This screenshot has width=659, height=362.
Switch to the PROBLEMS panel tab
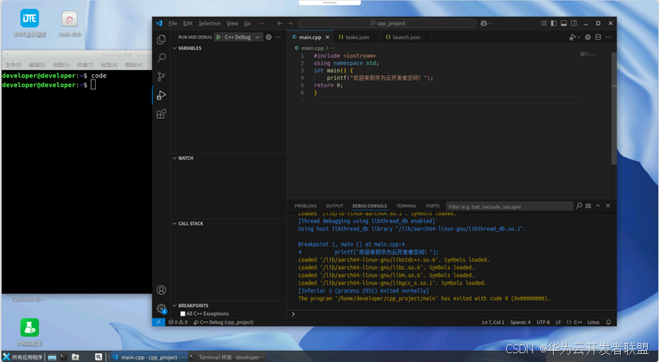pyautogui.click(x=305, y=206)
